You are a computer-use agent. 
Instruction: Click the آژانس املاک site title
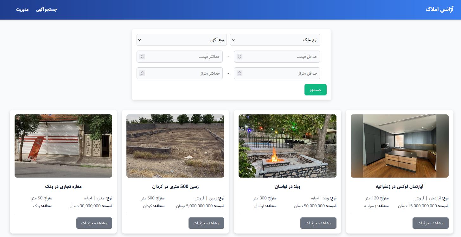(439, 9)
